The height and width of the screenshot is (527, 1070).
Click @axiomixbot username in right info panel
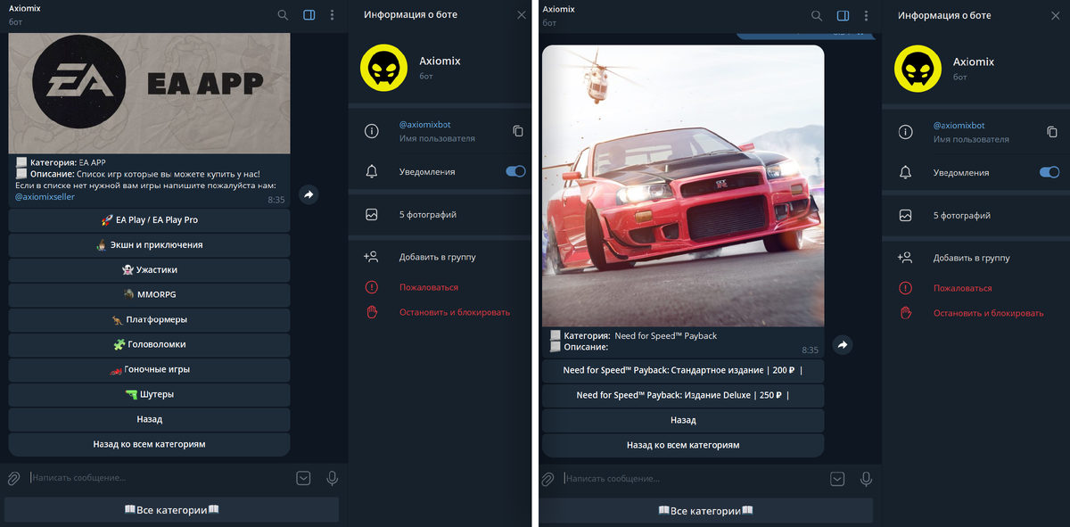coord(959,126)
